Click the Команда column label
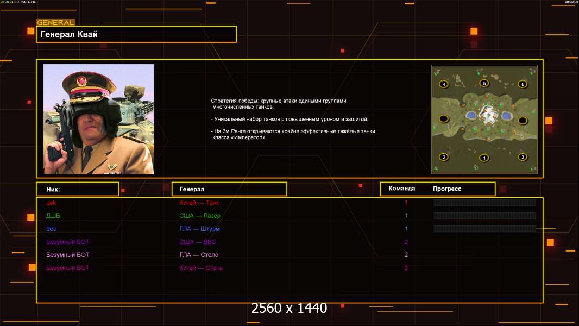The width and height of the screenshot is (579, 326). point(402,189)
